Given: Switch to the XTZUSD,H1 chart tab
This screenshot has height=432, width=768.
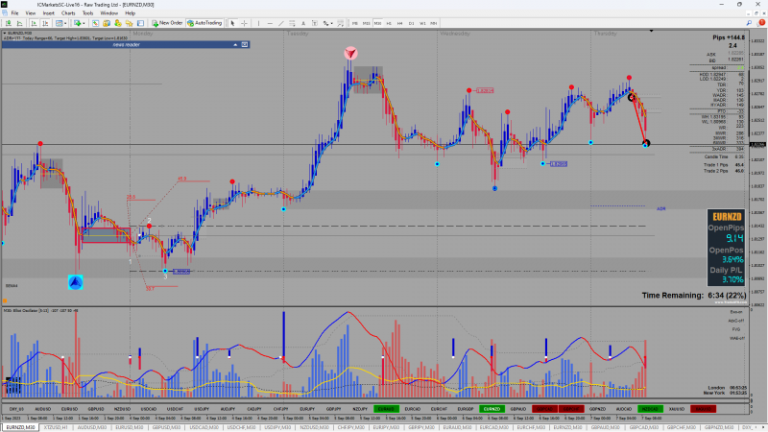Looking at the screenshot, I should pos(56,427).
